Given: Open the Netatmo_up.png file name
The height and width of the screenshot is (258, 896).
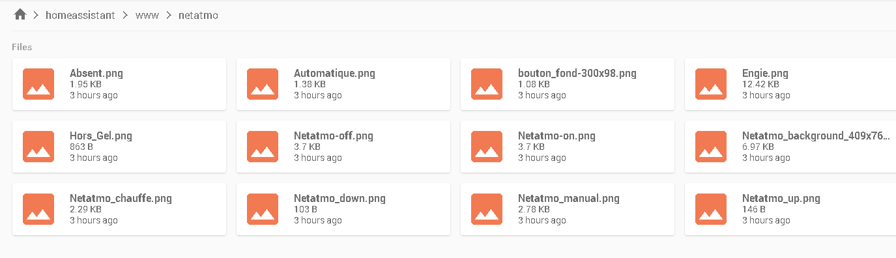Looking at the screenshot, I should tap(781, 199).
